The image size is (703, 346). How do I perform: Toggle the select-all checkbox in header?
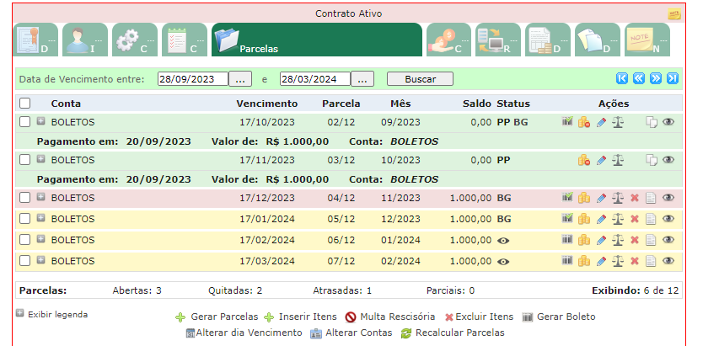pyautogui.click(x=25, y=104)
